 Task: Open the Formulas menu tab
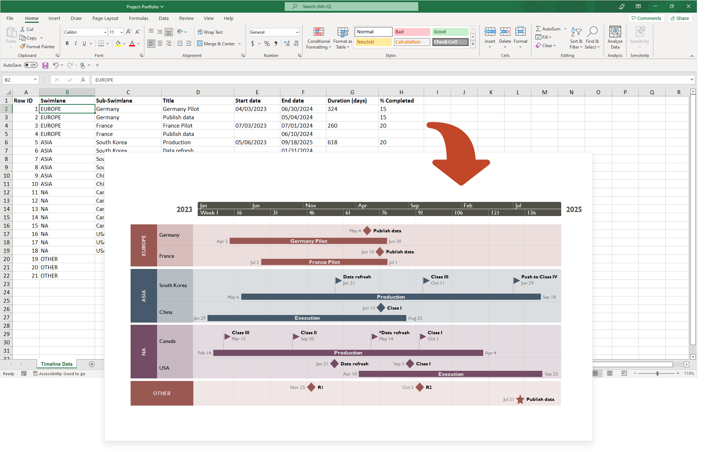[137, 18]
